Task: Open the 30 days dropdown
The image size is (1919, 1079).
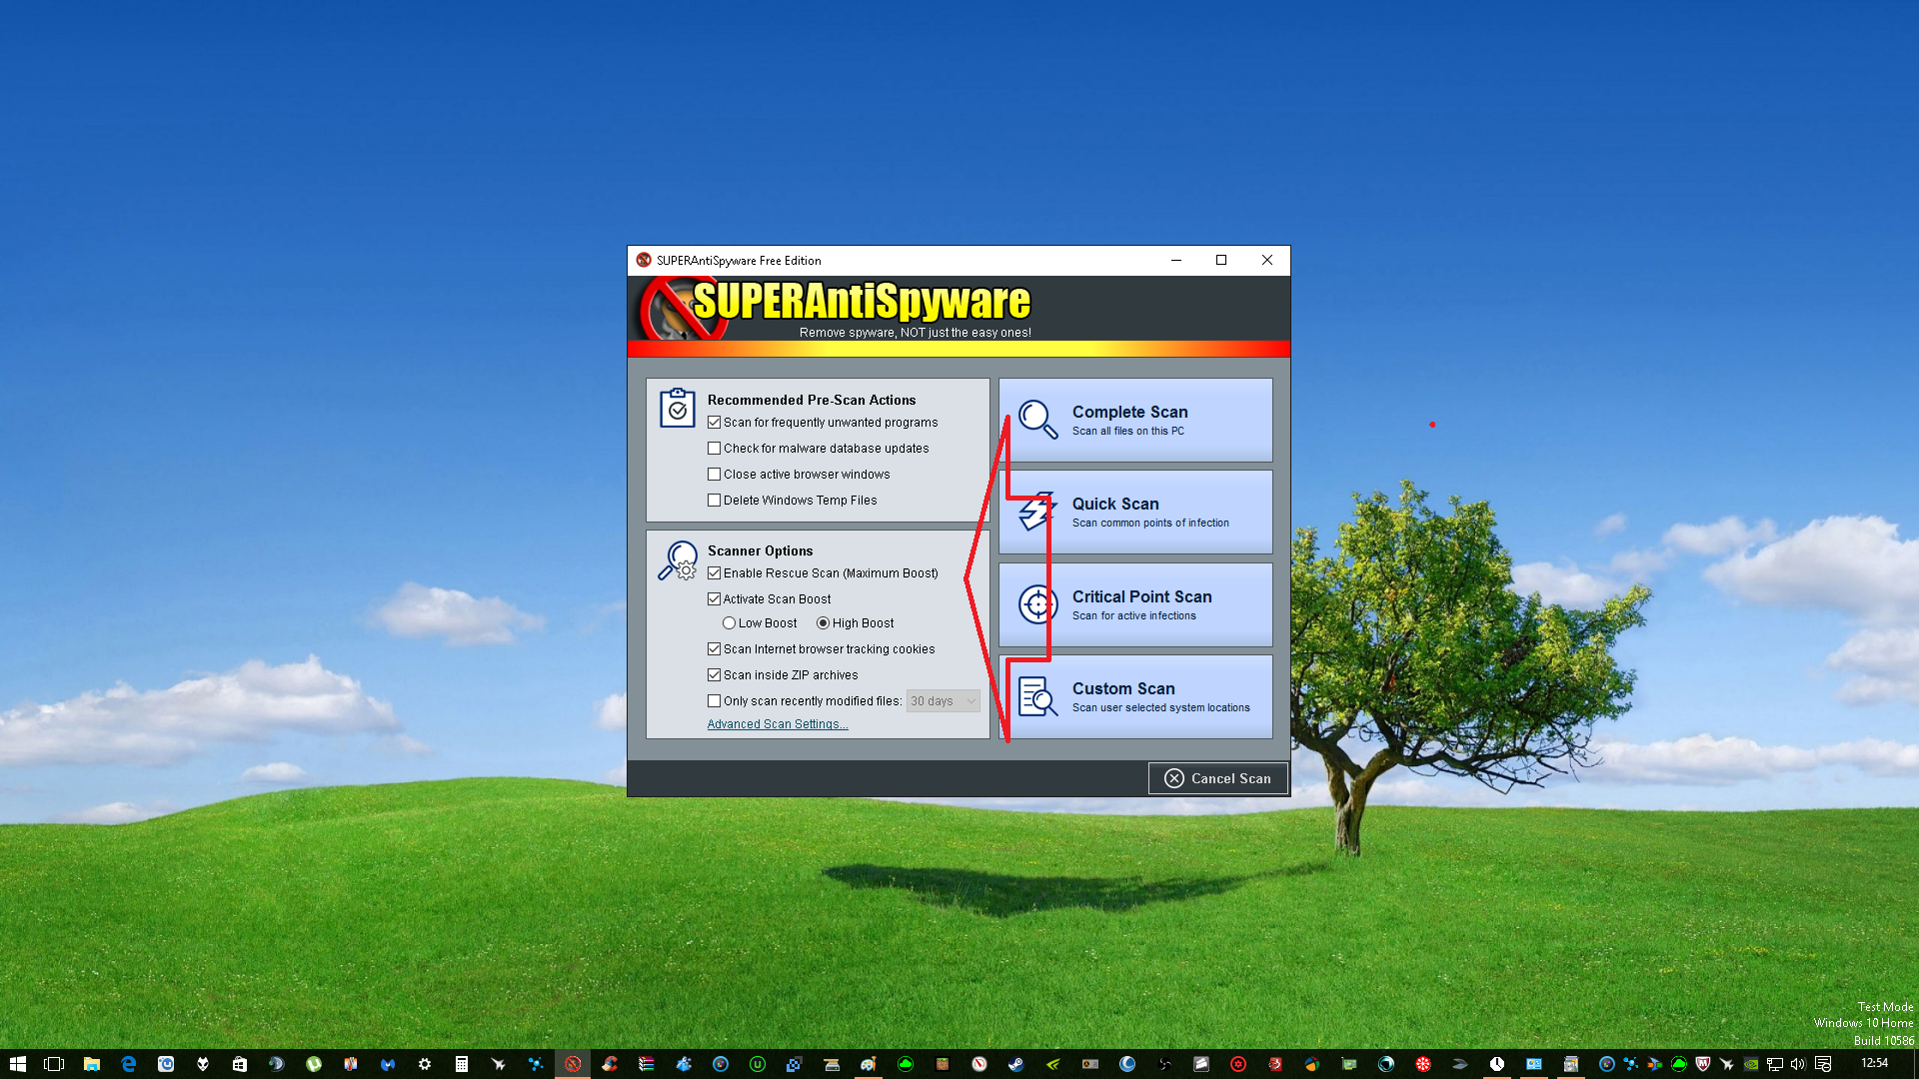Action: coord(944,701)
